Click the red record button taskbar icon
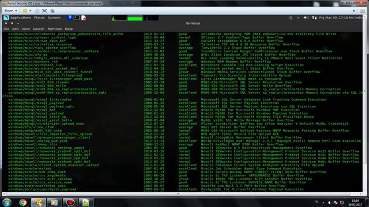369x207 pixels. pyautogui.click(x=70, y=202)
